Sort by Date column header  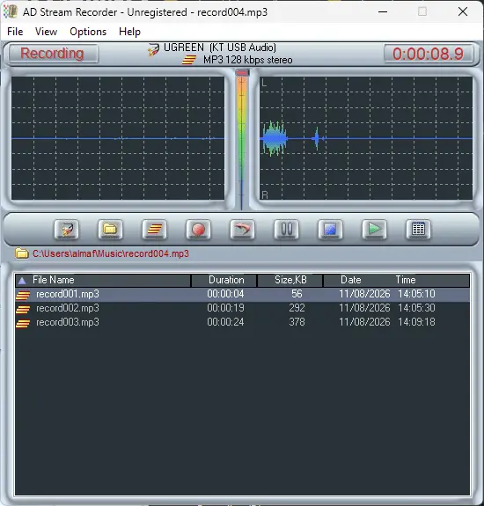pos(351,280)
